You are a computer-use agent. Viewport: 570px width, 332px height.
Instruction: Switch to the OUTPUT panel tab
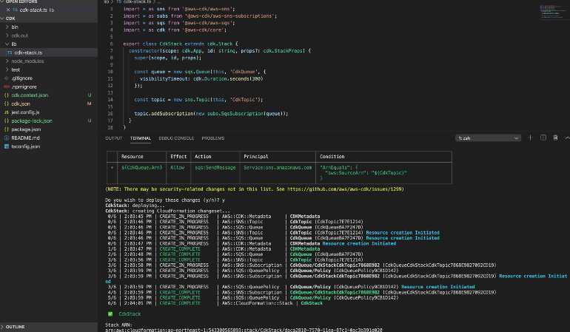click(114, 138)
